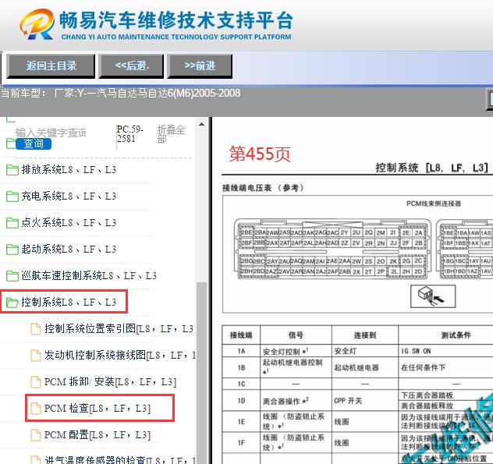Focus the 输入关键字查询 search field
The height and width of the screenshot is (464, 493).
pyautogui.click(x=51, y=133)
